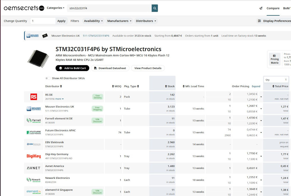Click the product chip thumbnail image
The width and height of the screenshot is (291, 196).
38,57
